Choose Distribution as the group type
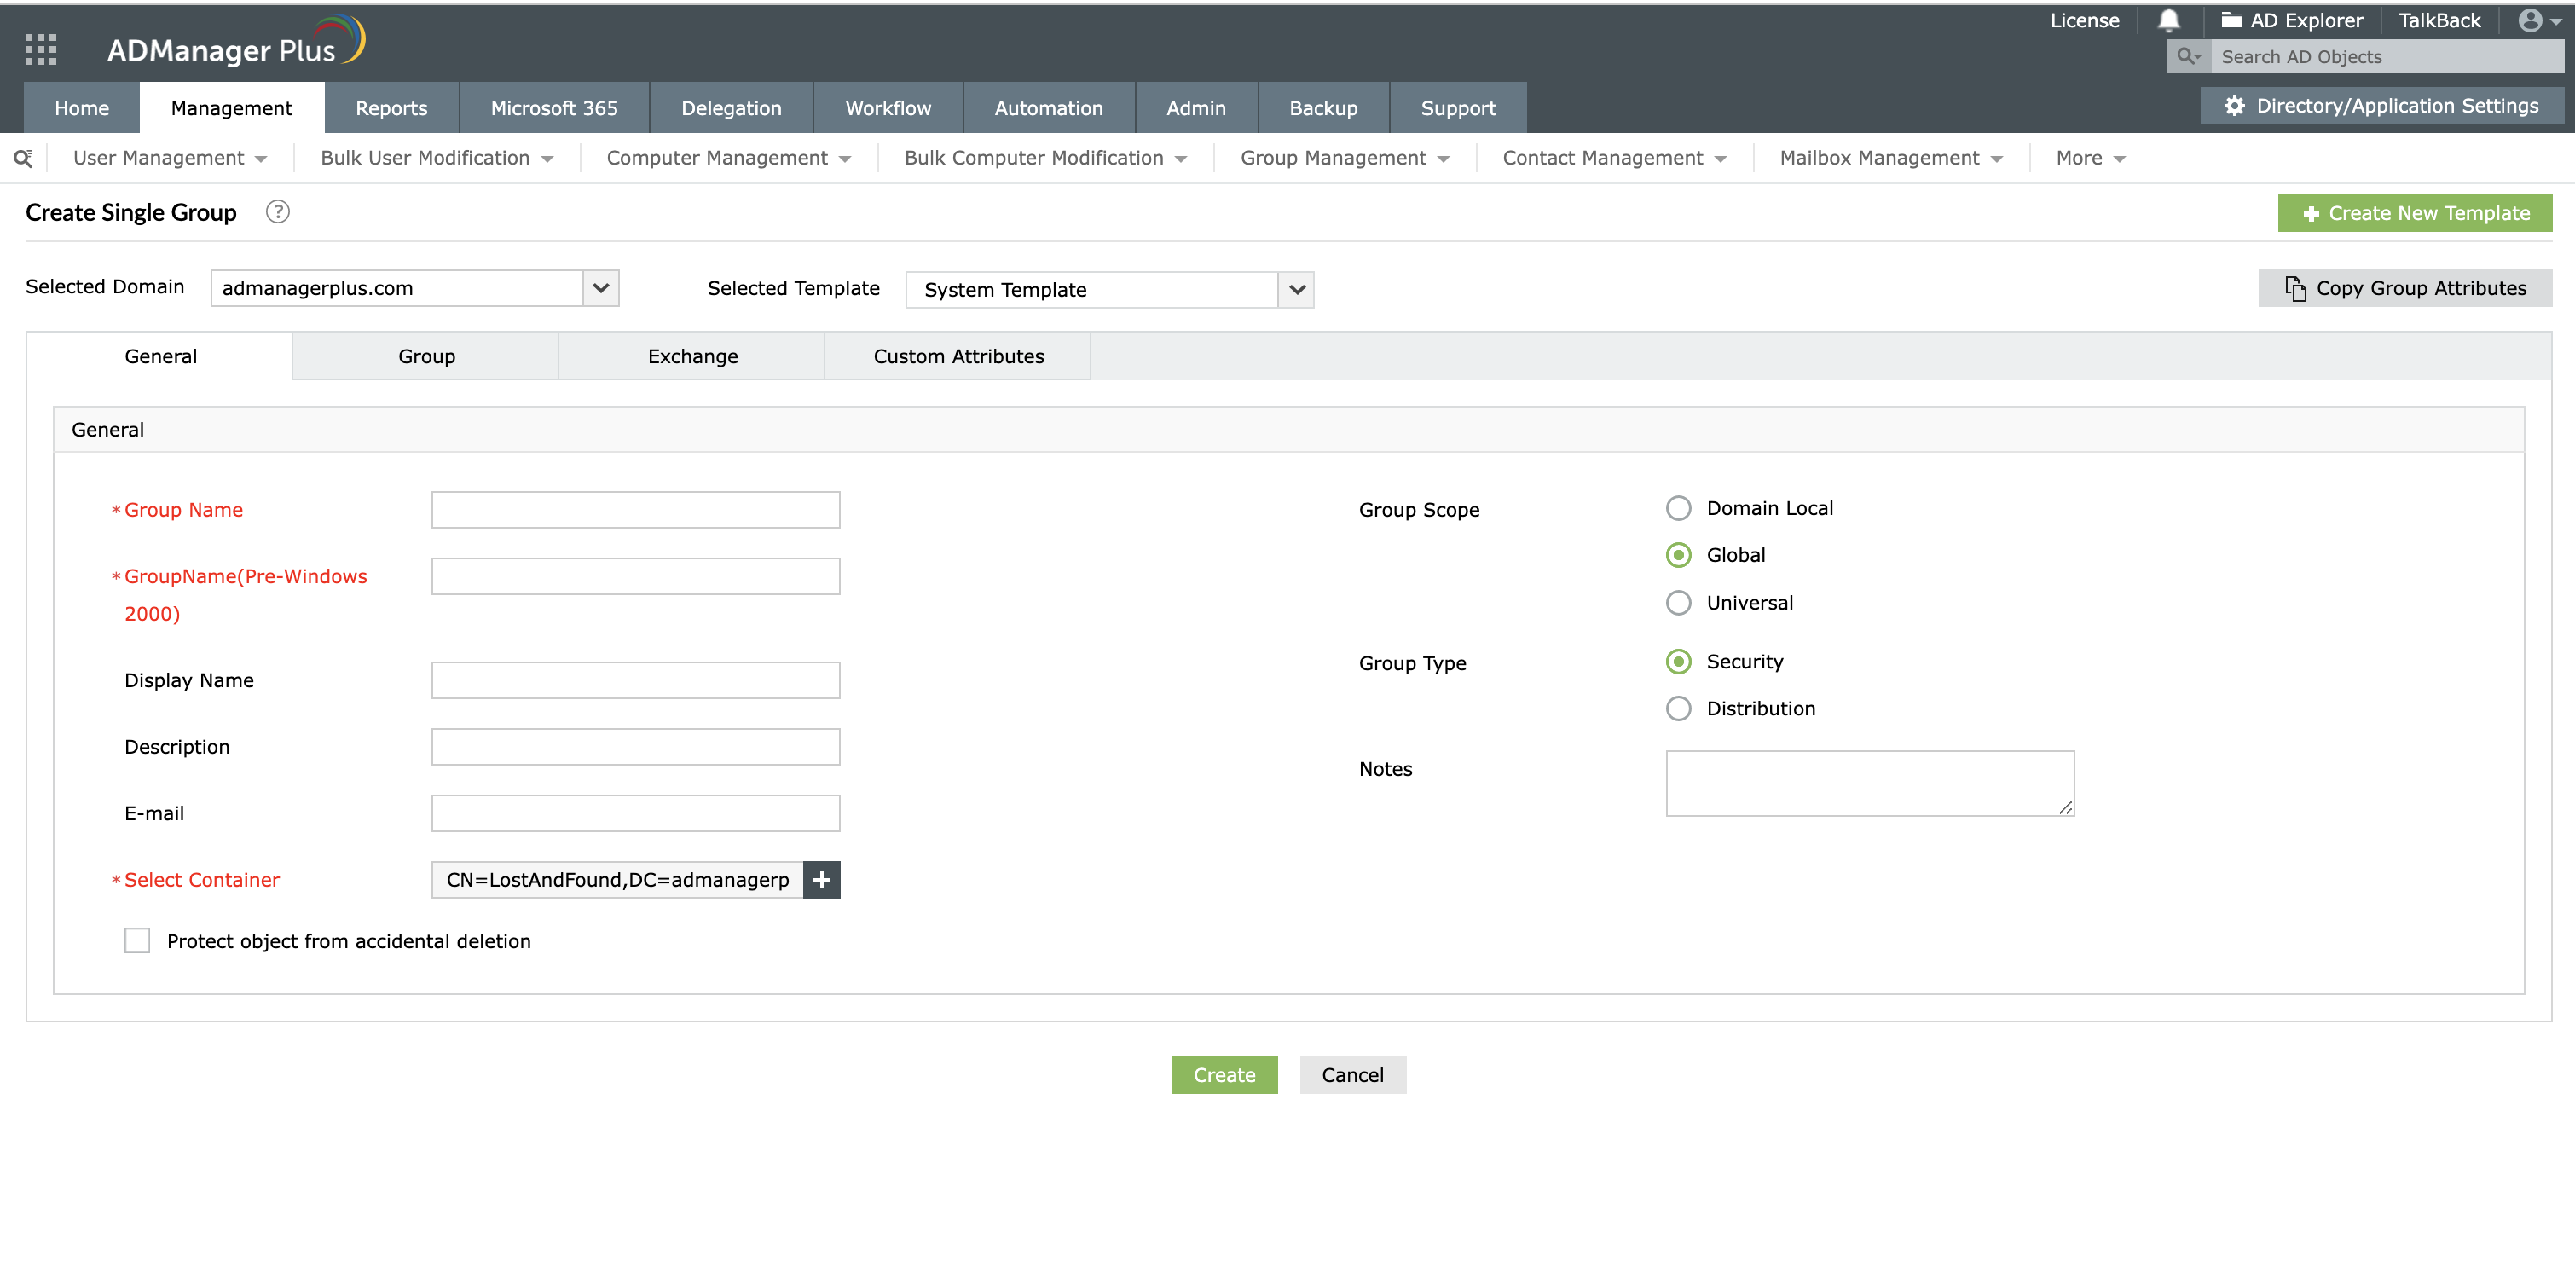The height and width of the screenshot is (1284, 2575). [x=1678, y=709]
